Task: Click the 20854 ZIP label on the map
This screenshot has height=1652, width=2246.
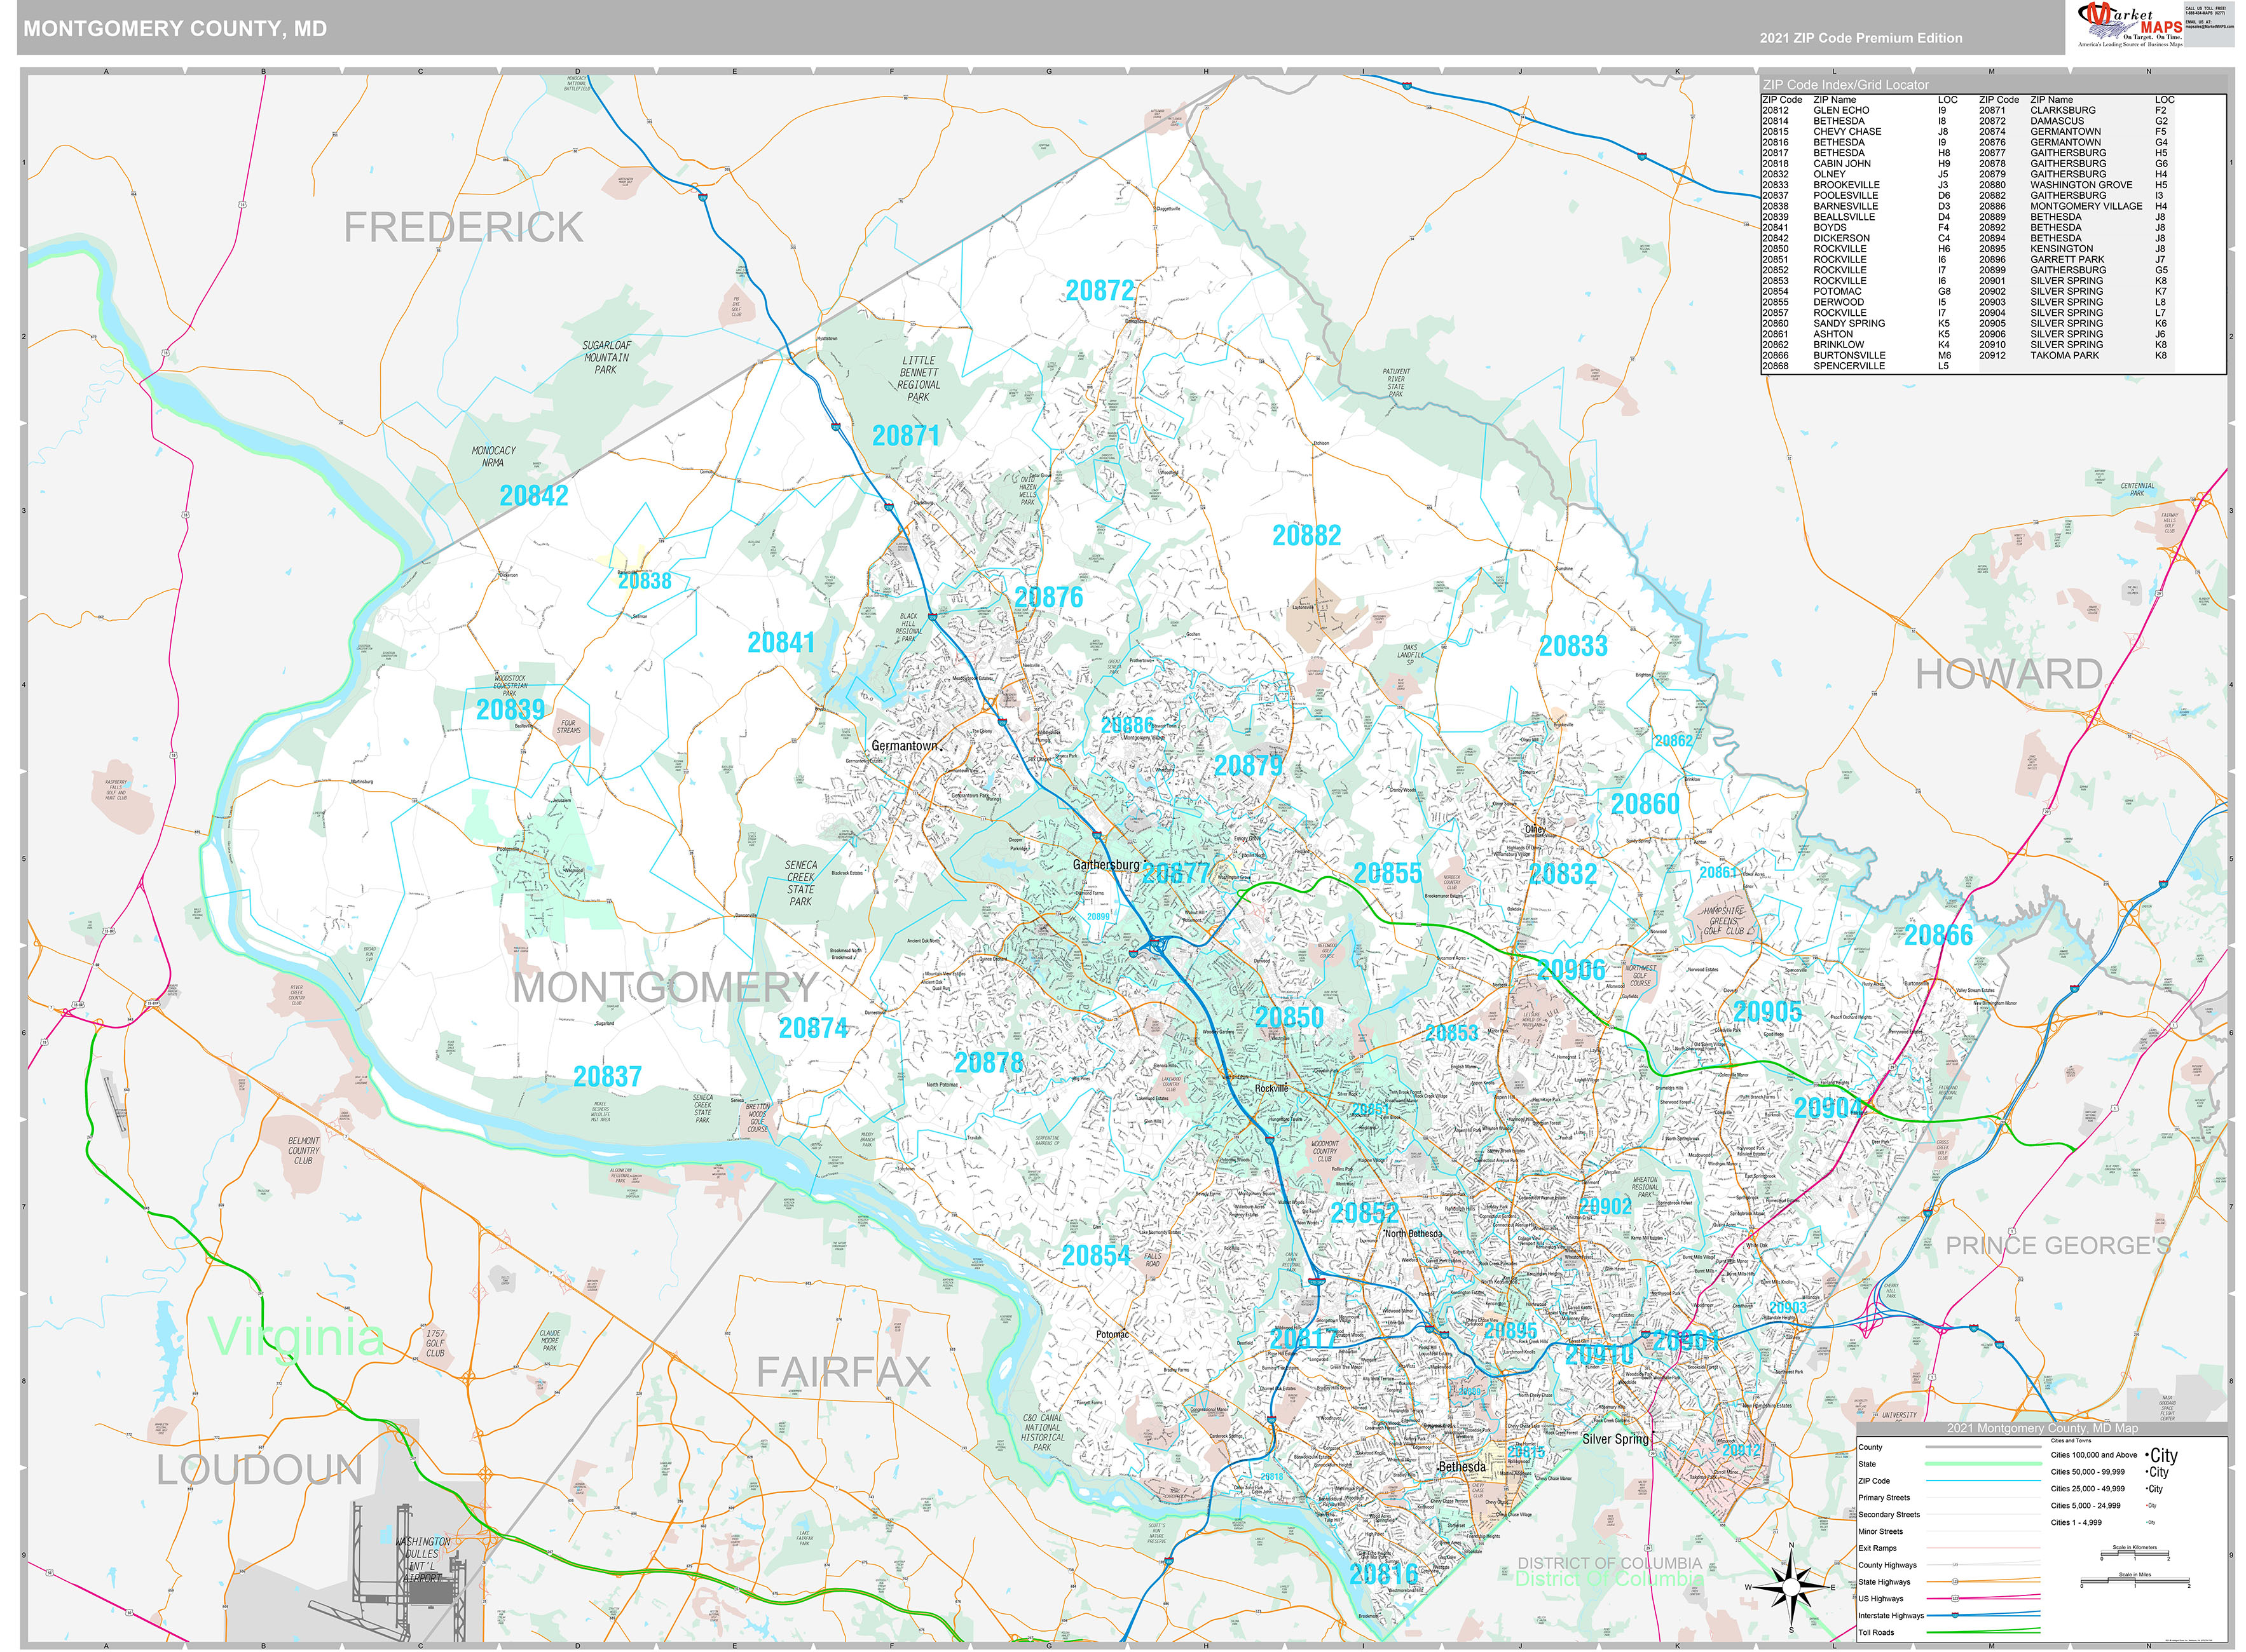Action: pos(1095,1256)
